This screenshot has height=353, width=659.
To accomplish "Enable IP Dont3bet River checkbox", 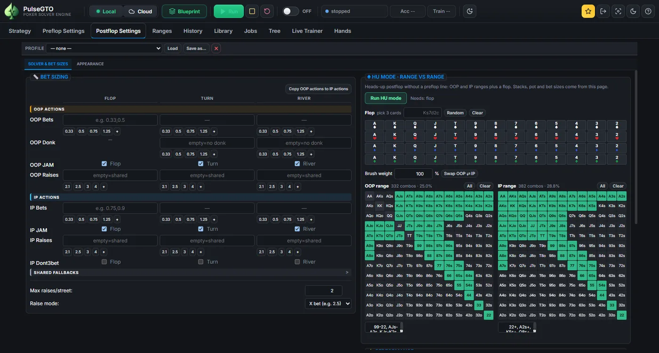I will 297,262.
